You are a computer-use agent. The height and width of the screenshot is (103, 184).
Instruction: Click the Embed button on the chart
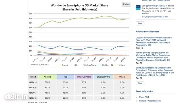126,4
